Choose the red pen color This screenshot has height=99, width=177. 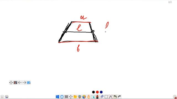pos(97,92)
